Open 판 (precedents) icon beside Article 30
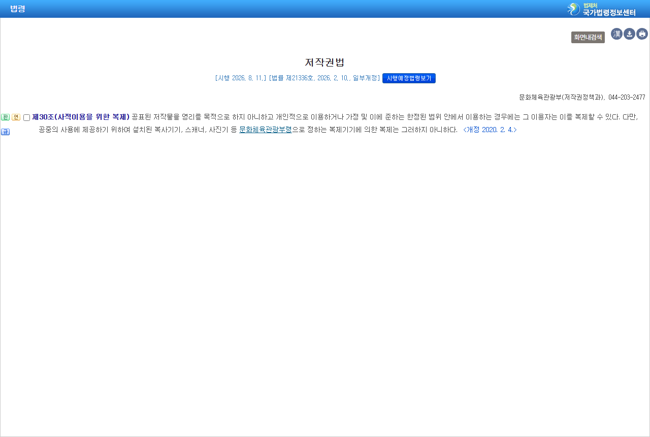This screenshot has height=437, width=650. [5, 117]
